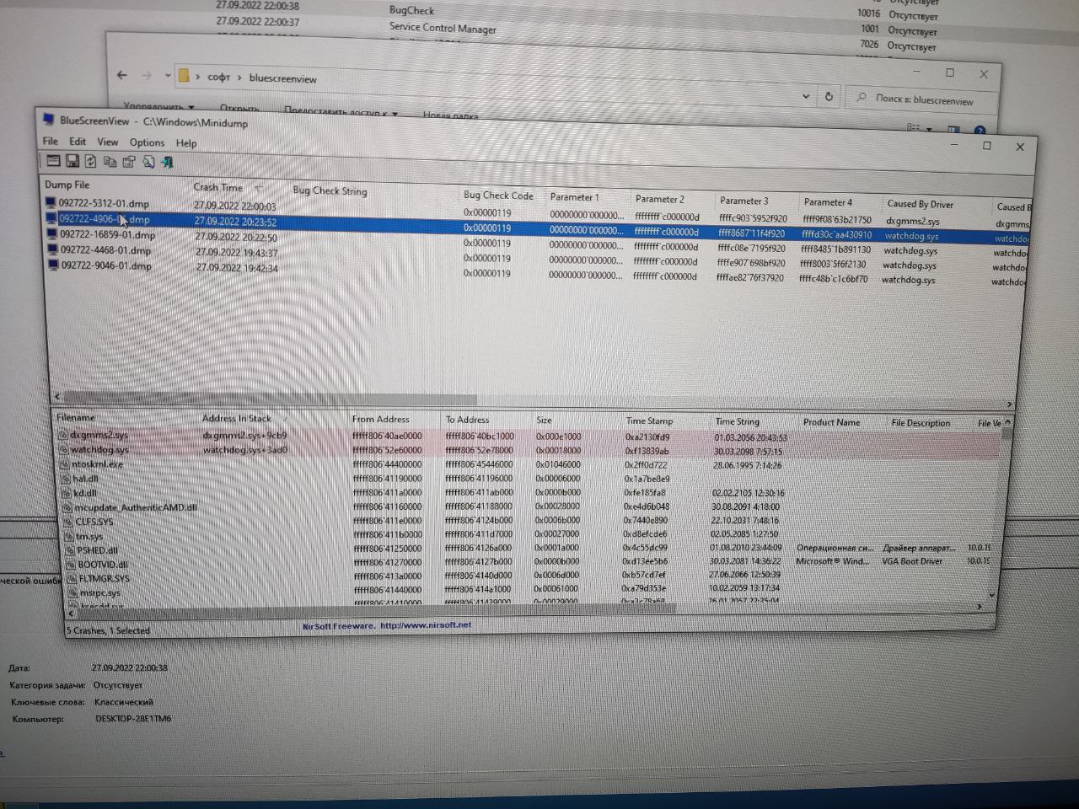Select dump file 092722-16859-01.dmp

[107, 235]
